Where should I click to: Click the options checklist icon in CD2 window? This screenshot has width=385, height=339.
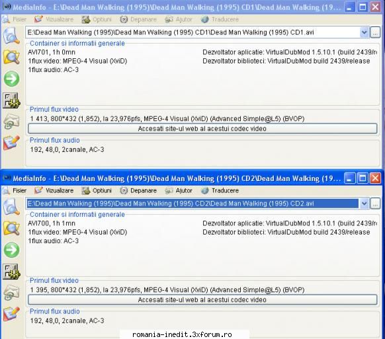[x=11, y=272]
